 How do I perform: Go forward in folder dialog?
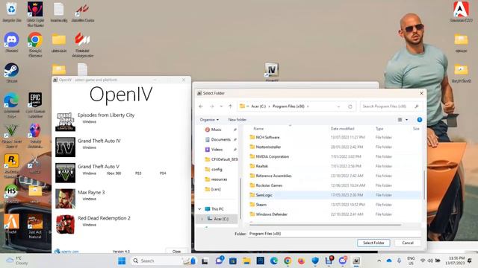(x=211, y=106)
